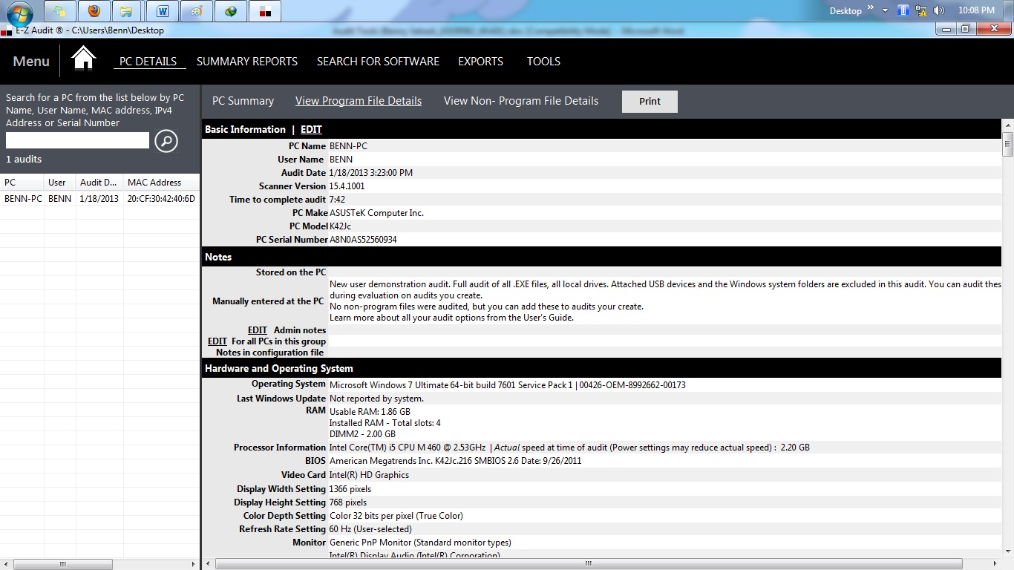This screenshot has height=570, width=1014.
Task: Open the network status tray icon
Action: pos(920,10)
